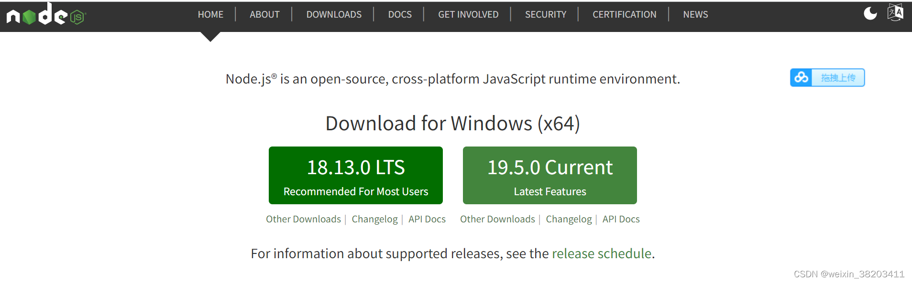Click the Node.js runtime environment description text
This screenshot has height=283, width=912.
(452, 79)
